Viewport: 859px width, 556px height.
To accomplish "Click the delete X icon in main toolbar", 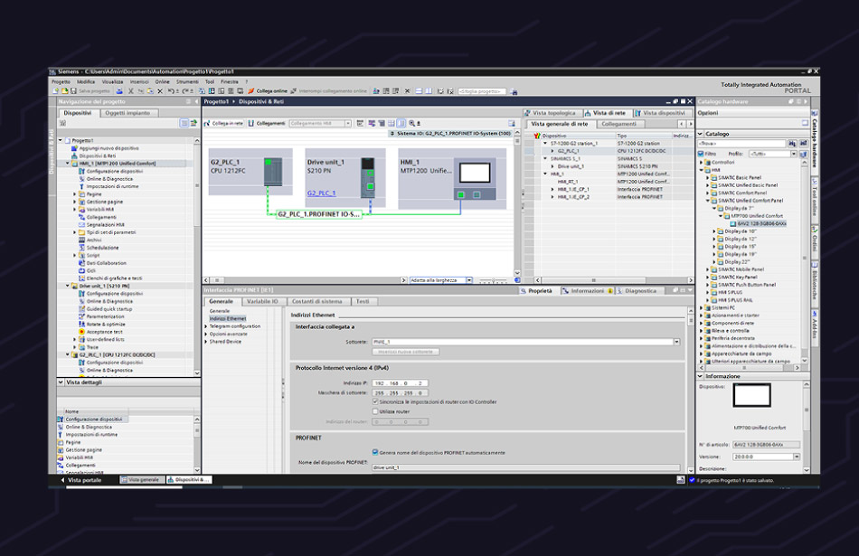I will coord(160,91).
